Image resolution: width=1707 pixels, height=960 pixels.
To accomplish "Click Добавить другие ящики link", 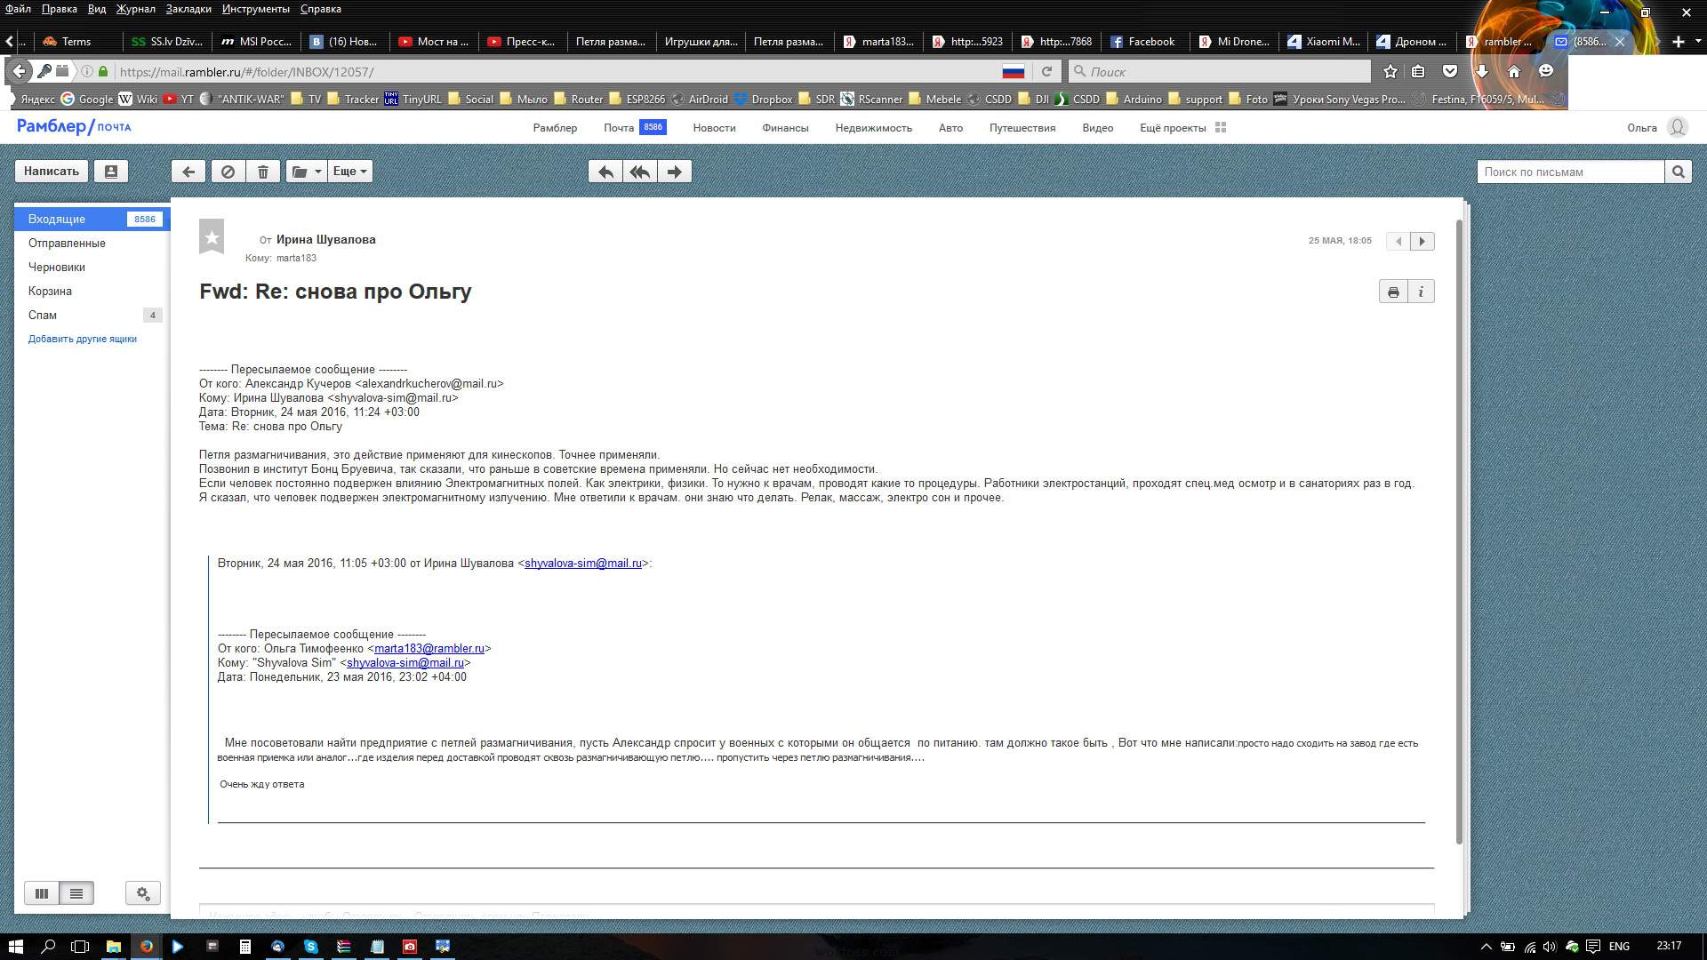I will (83, 339).
